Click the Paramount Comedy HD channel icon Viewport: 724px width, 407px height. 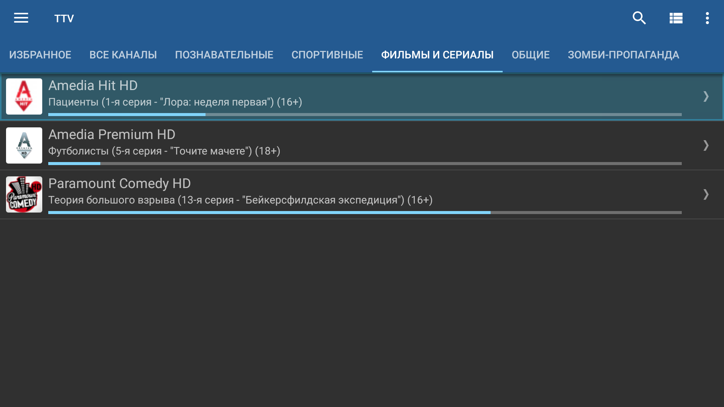point(24,194)
